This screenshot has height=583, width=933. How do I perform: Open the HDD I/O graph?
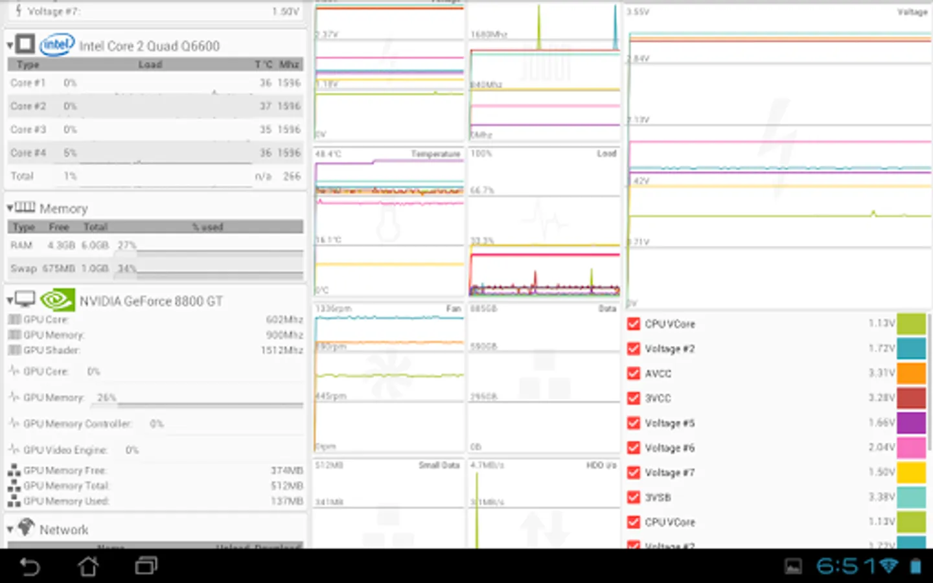pos(544,503)
